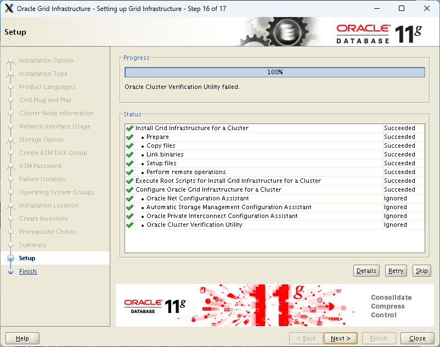Select Oracle Private Interconnect Configuration Assistant row

point(275,216)
